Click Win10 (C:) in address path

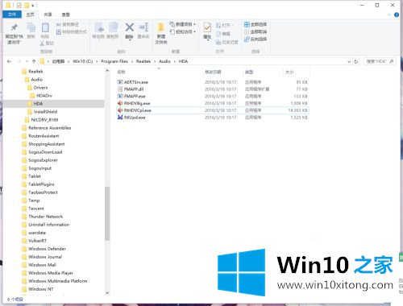point(82,61)
